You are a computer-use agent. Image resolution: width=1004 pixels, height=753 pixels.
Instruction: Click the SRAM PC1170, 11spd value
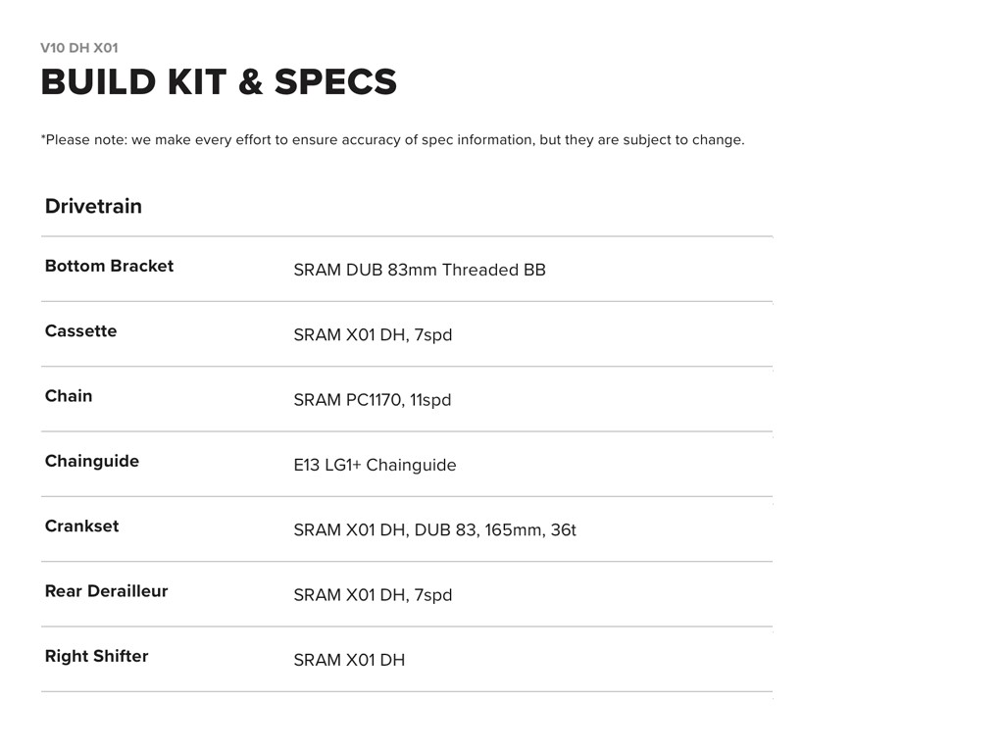(x=373, y=400)
